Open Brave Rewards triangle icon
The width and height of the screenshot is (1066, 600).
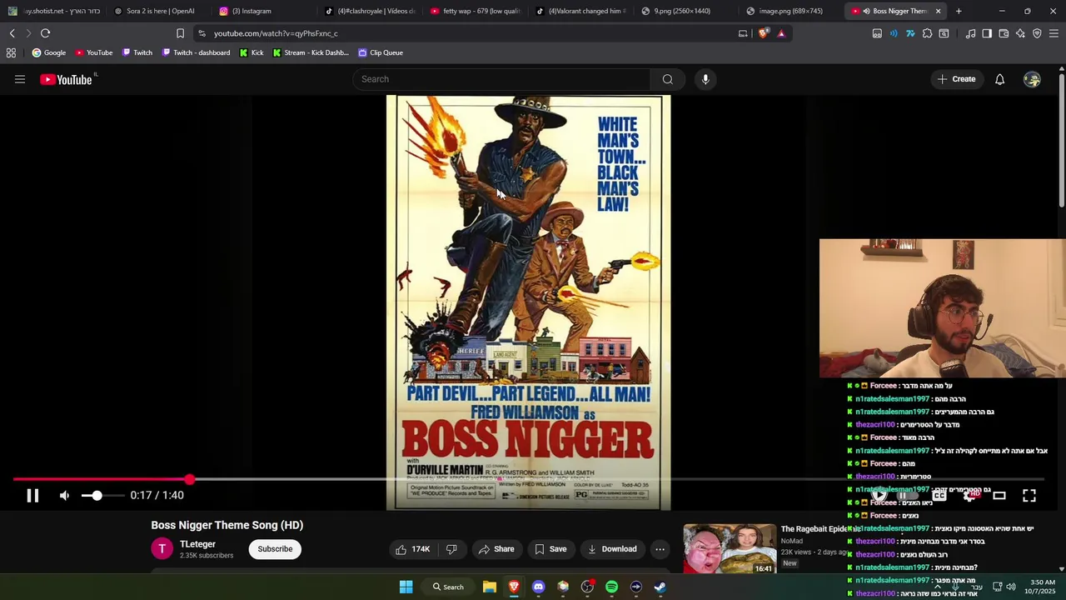click(x=781, y=33)
